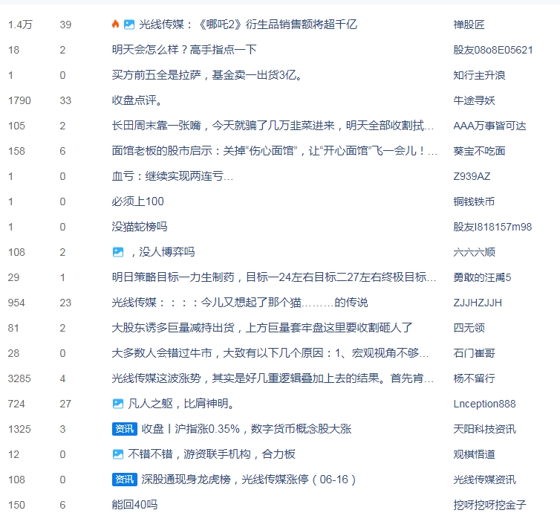Viewport: 560px width, 513px height.
Task: Visit author 股友I818157m98's profile
Action: (492, 227)
